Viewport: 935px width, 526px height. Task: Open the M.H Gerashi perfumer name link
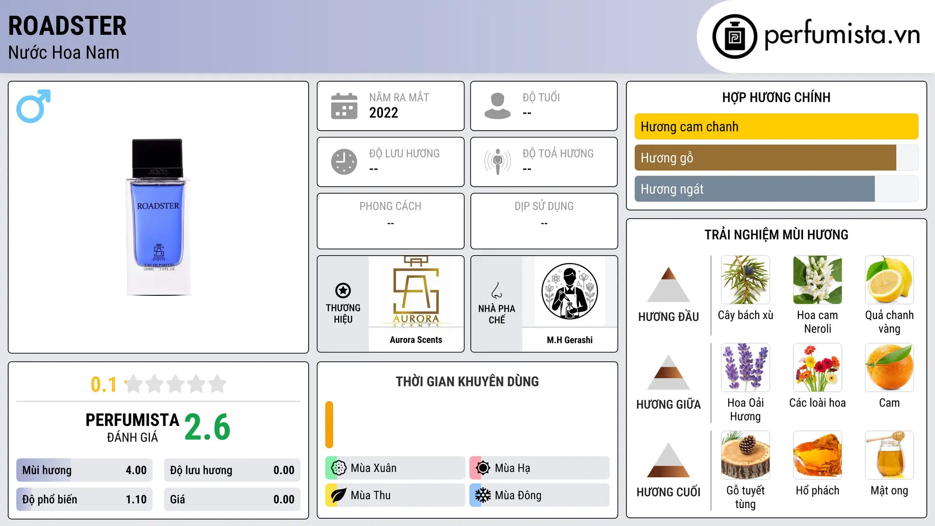(x=569, y=340)
